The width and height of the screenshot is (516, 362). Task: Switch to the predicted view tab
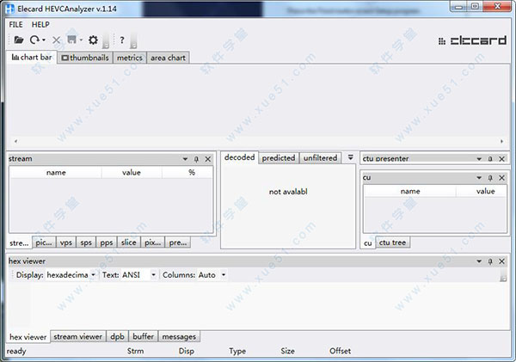point(279,158)
